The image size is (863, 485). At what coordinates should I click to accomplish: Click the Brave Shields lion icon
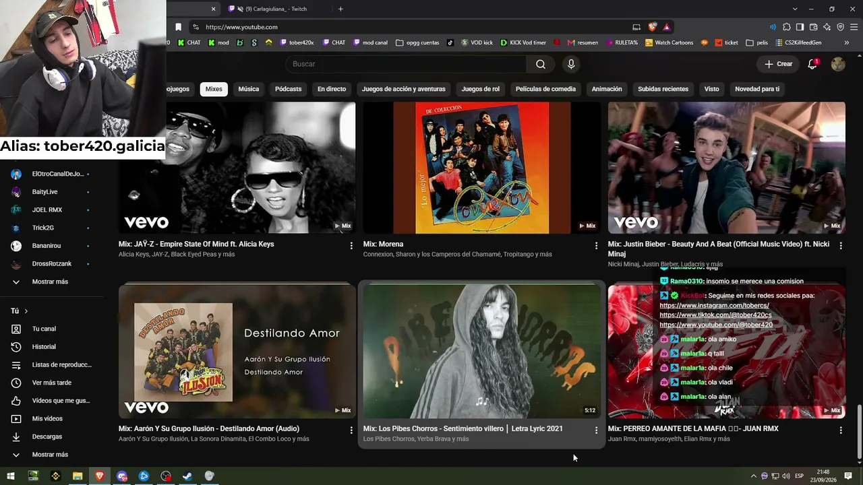click(652, 27)
